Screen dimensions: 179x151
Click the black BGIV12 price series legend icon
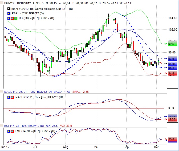coord(9,9)
